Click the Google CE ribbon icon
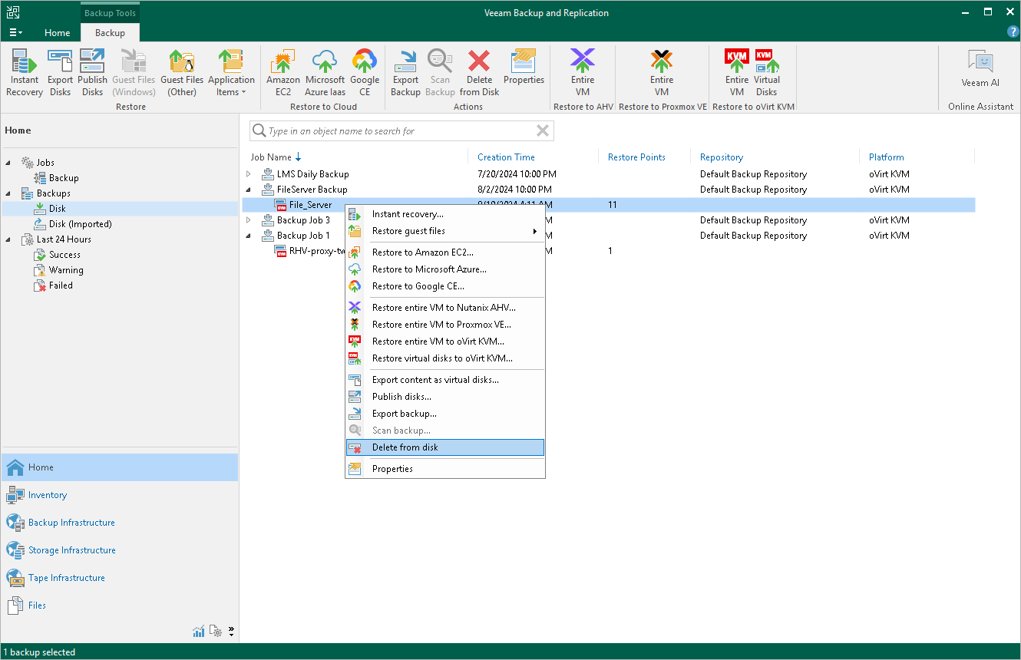This screenshot has height=660, width=1021. pyautogui.click(x=365, y=73)
